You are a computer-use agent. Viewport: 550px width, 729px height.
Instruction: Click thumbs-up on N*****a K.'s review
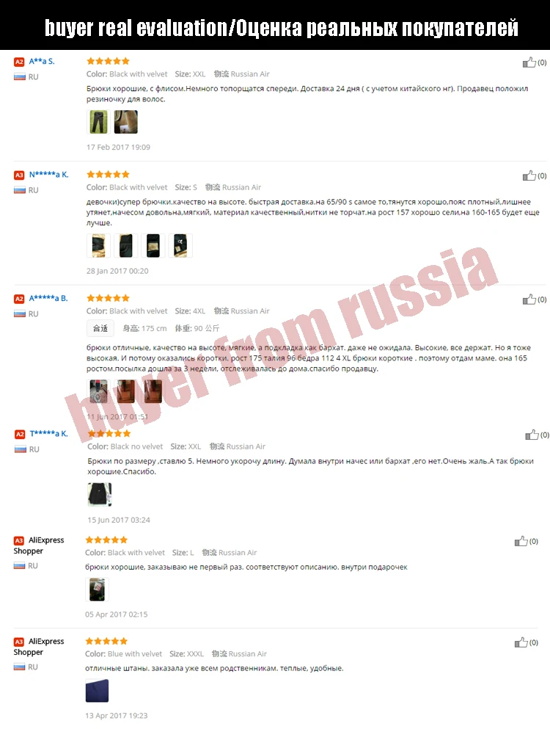[x=529, y=175]
